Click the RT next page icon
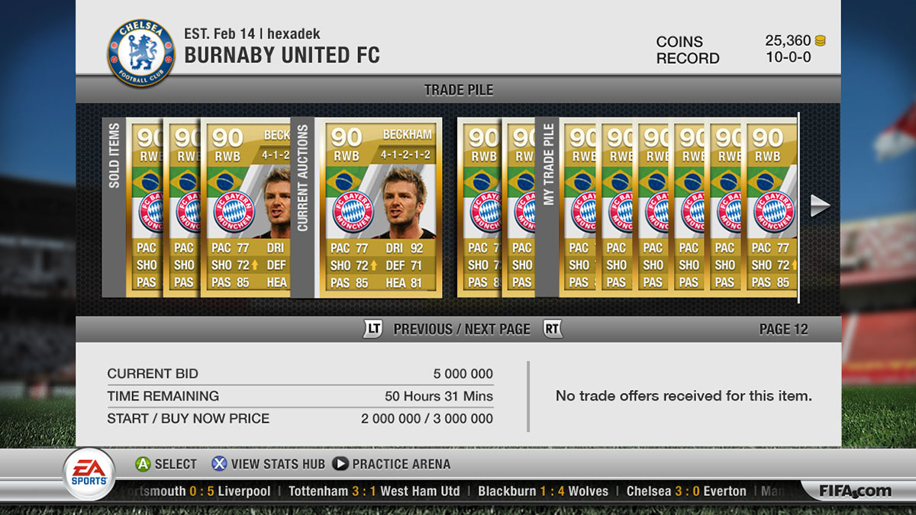This screenshot has width=916, height=515. (553, 329)
